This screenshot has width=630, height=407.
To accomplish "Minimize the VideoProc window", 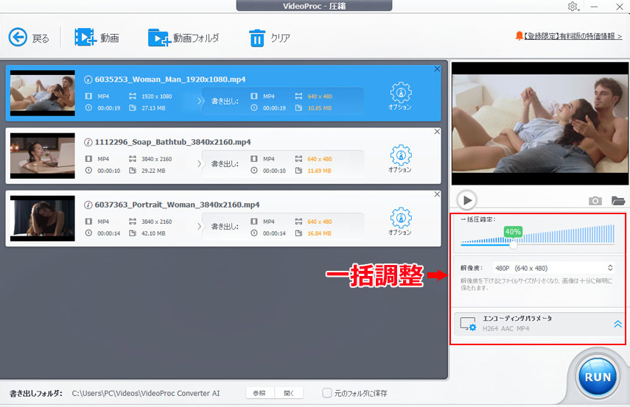I will point(594,7).
